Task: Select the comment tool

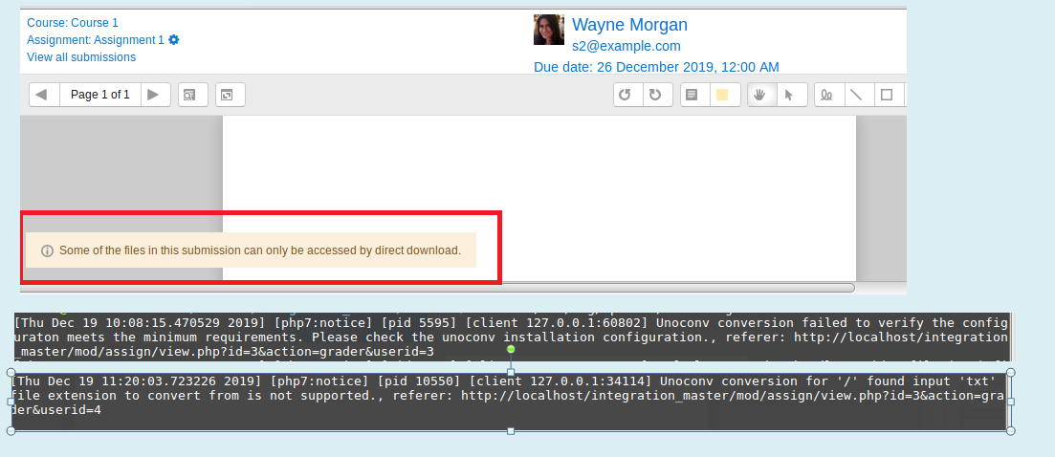Action: pyautogui.click(x=695, y=95)
